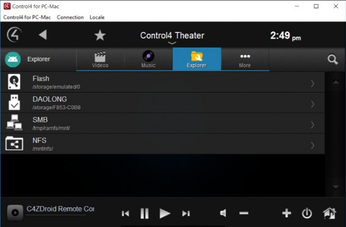
Task: Click the 2:49 pm clock
Action: coord(285,36)
